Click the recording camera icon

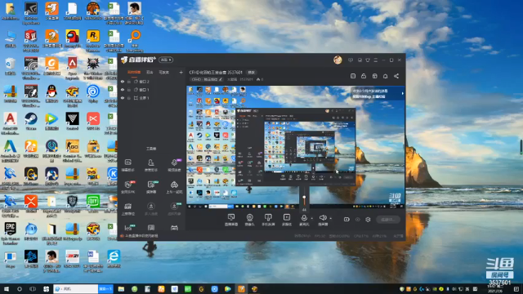coord(346,220)
